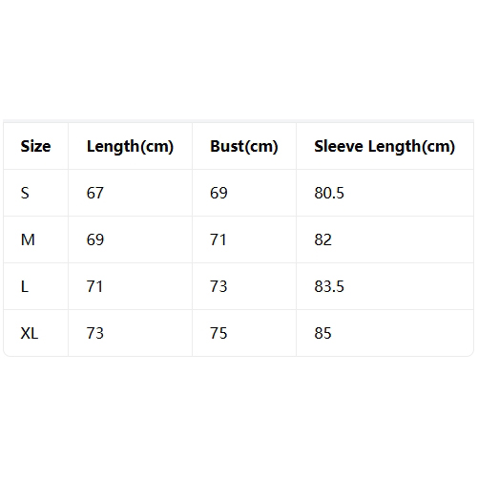Click length value 71 in L row
Image resolution: width=478 pixels, height=478 pixels.
point(94,286)
